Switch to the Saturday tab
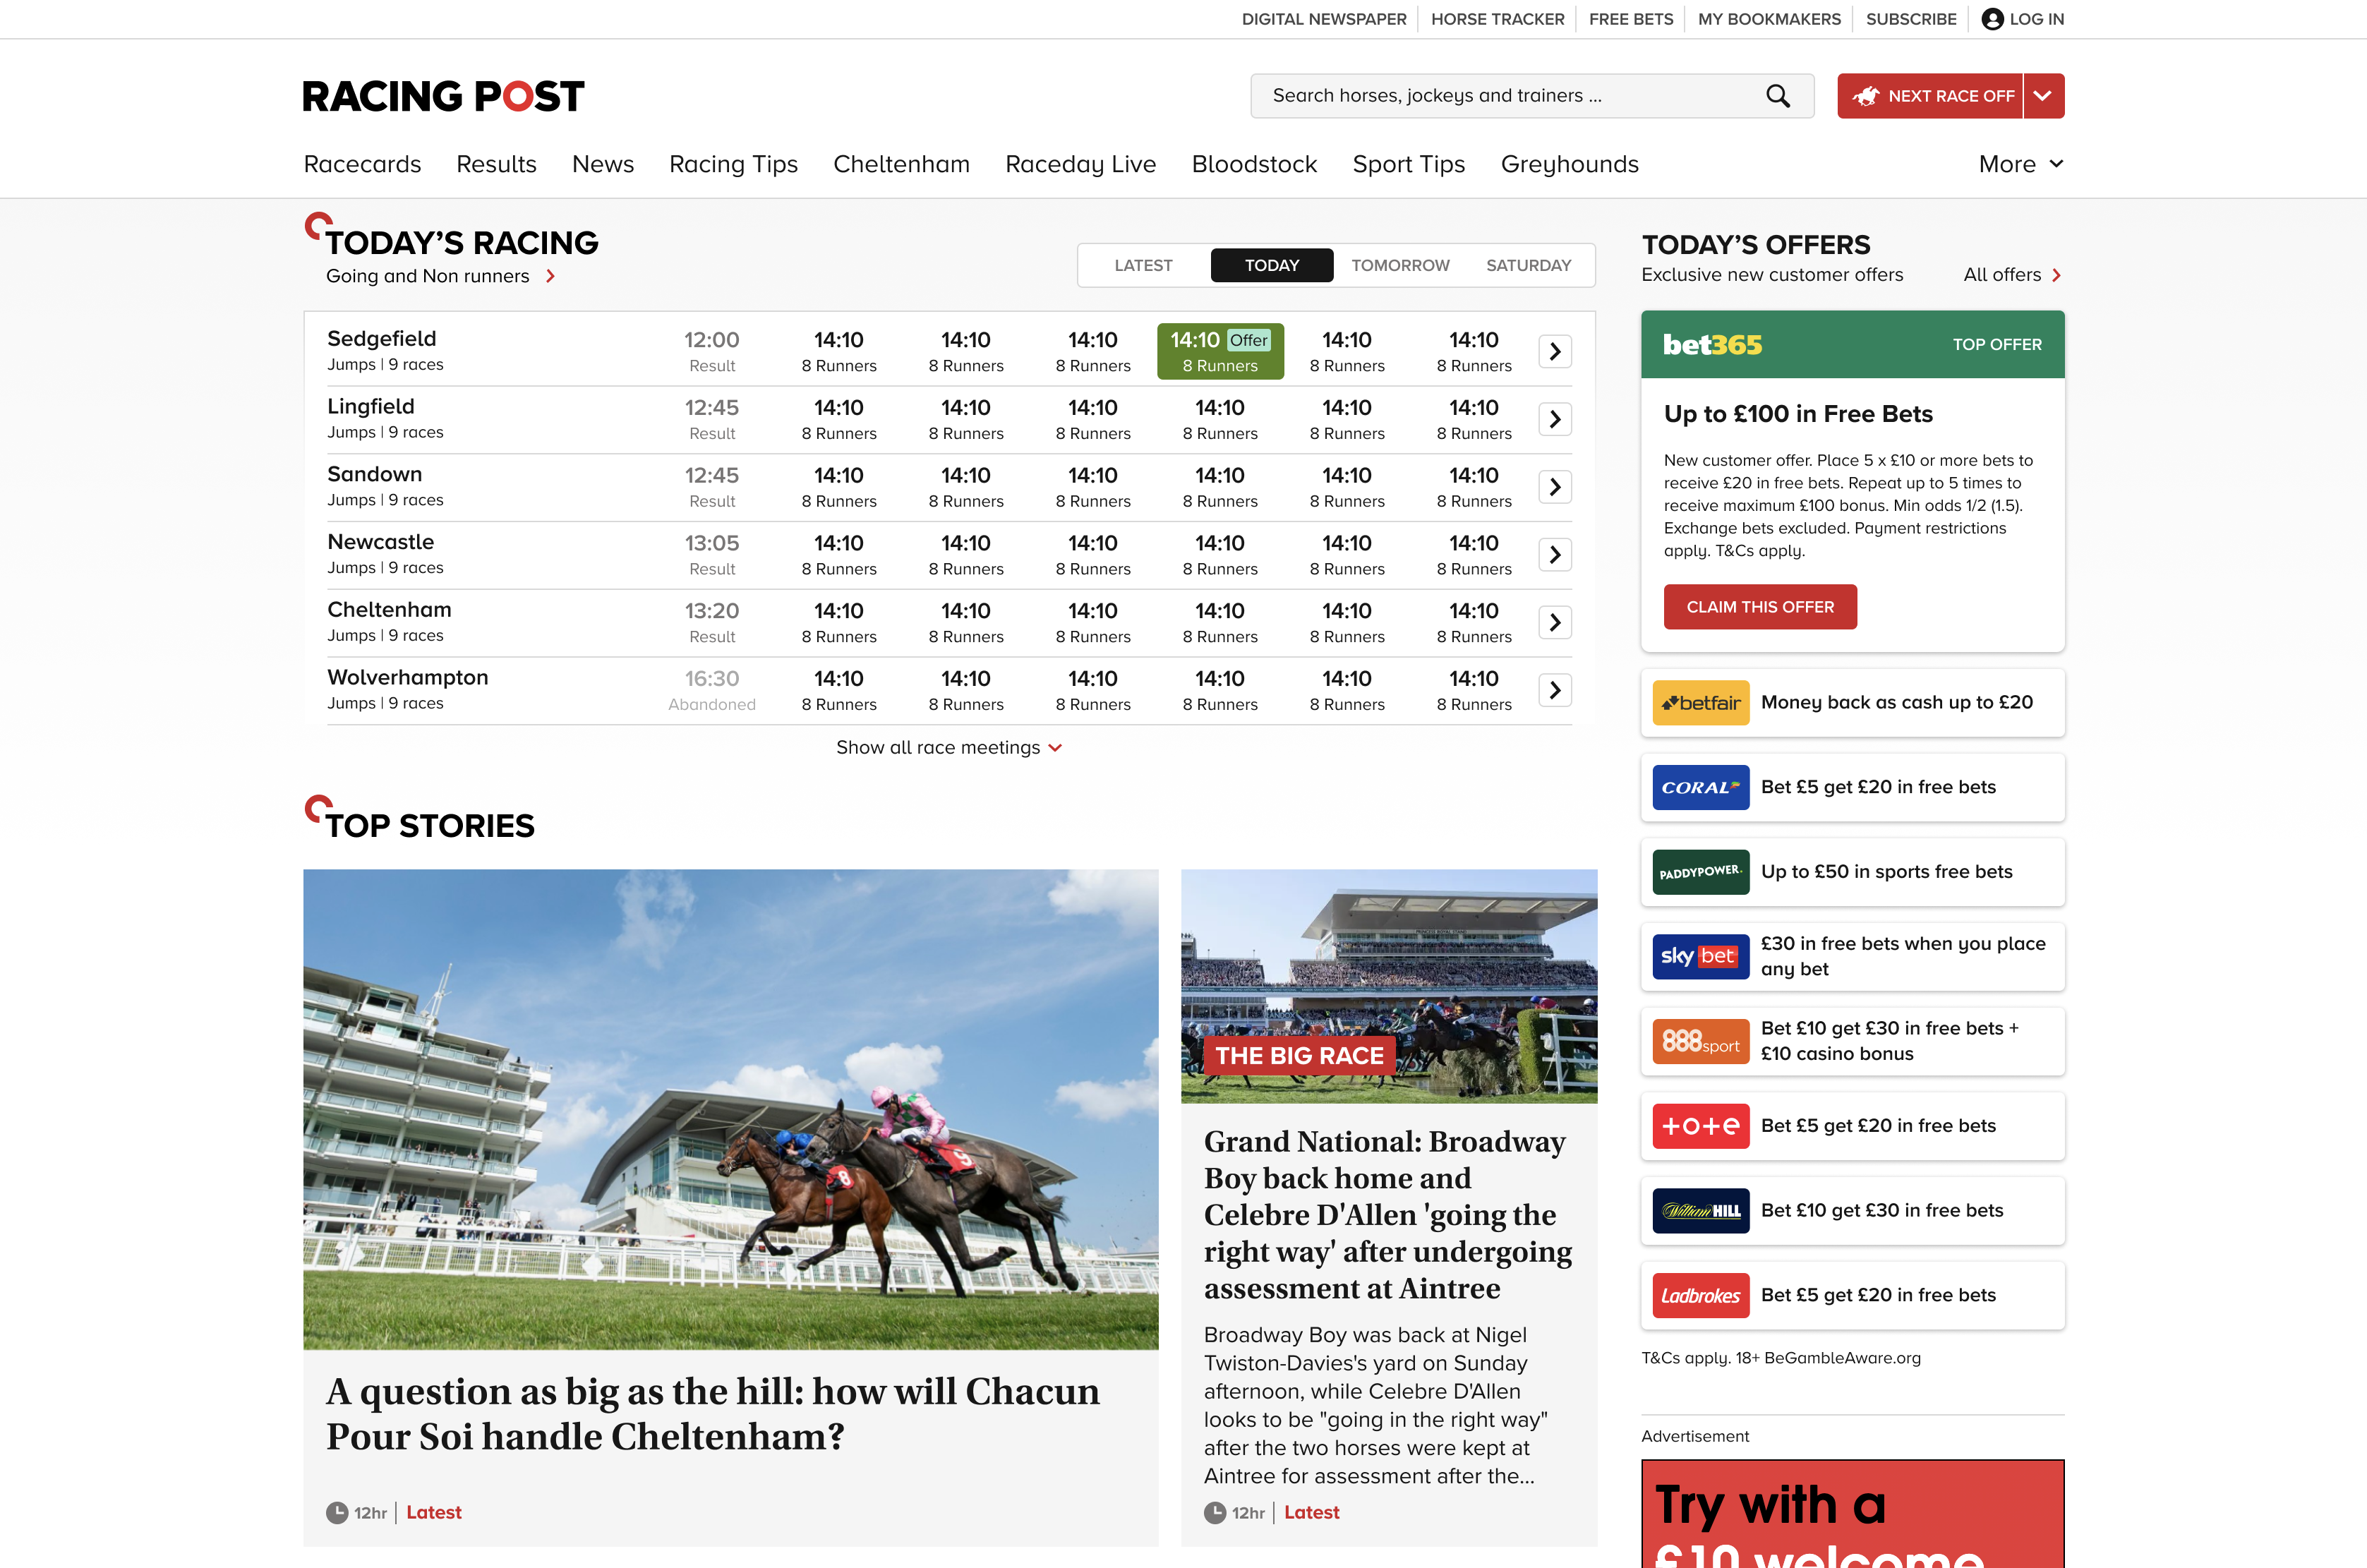2367x1568 pixels. tap(1528, 265)
